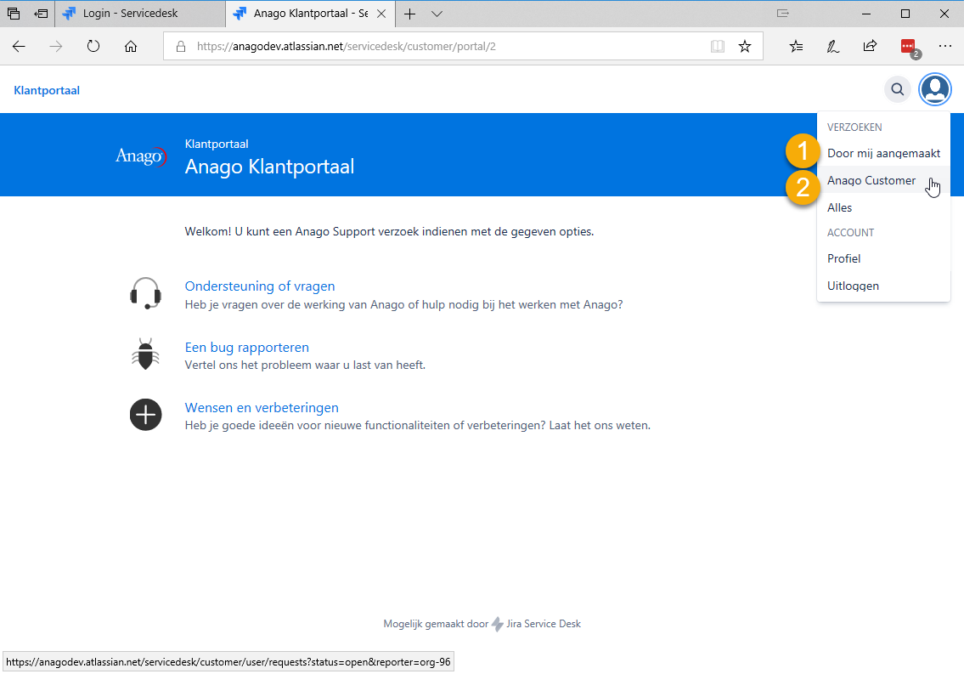Close the Anago Klantportaal tab
Viewport: 964px width, 674px height.
381,14
